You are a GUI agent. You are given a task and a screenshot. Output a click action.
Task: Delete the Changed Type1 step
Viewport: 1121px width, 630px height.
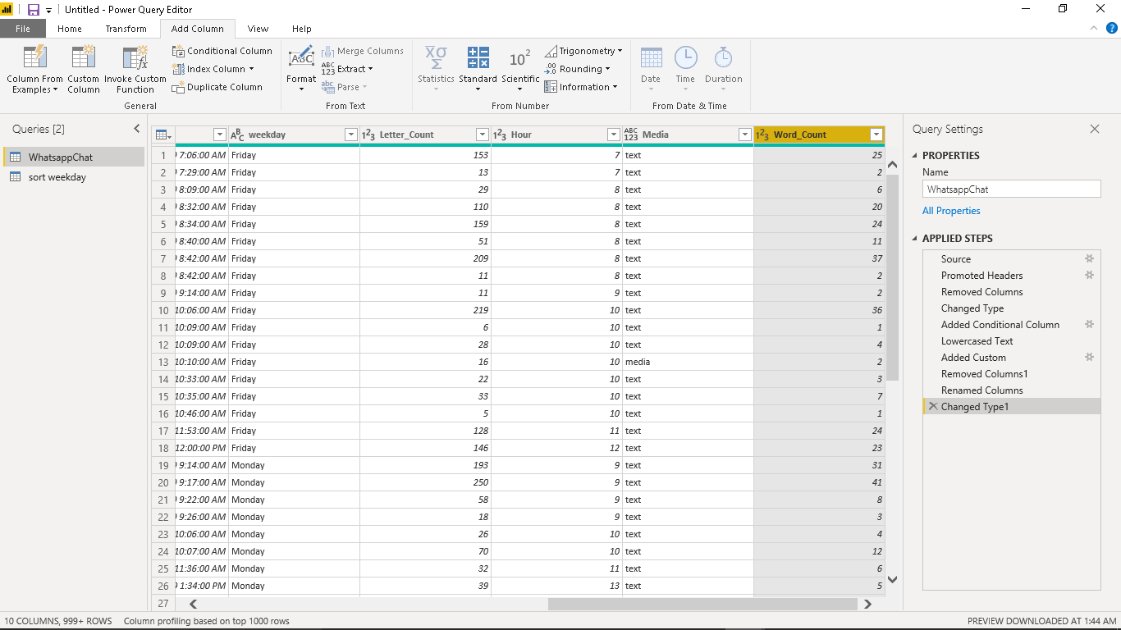pyautogui.click(x=933, y=406)
